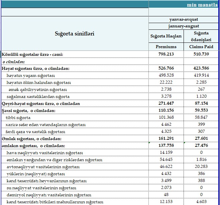This screenshot has height=205, width=220.
Task: Select the premiums cell showing 12.153
Action: point(166,202)
